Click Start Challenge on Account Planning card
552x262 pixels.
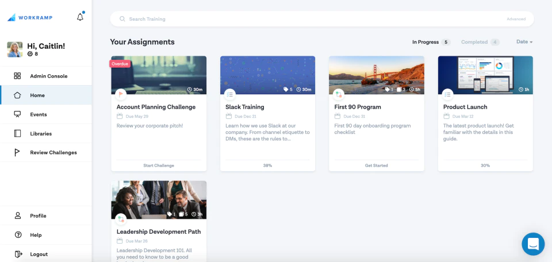159,165
